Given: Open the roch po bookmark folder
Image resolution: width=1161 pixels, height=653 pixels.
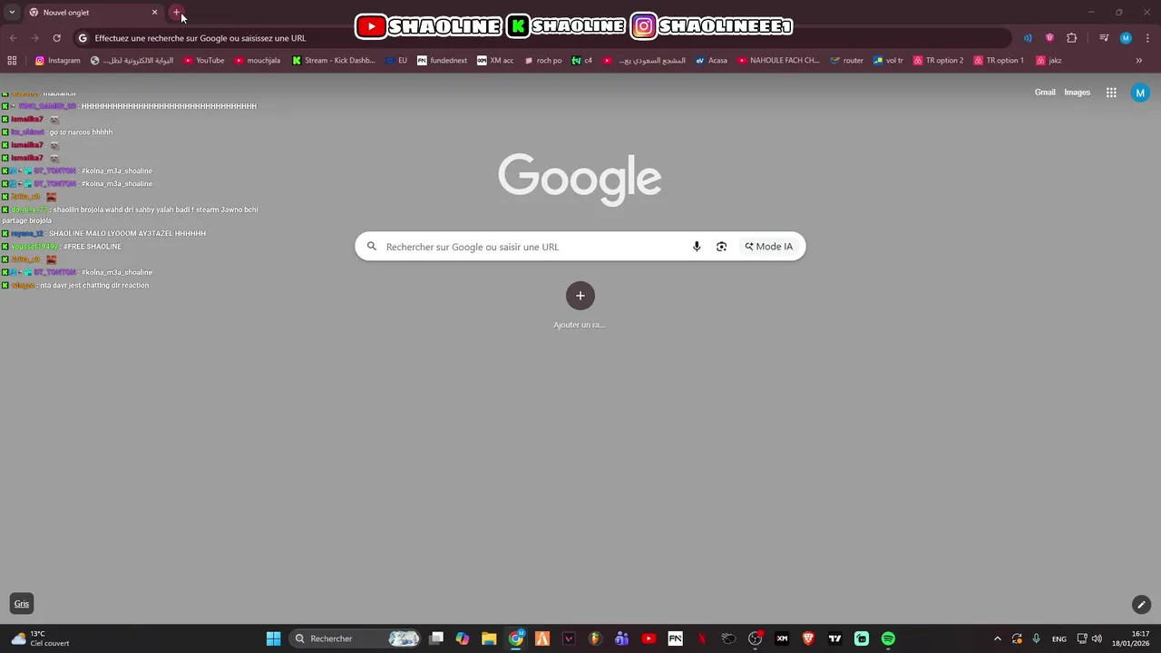Looking at the screenshot, I should tap(542, 61).
